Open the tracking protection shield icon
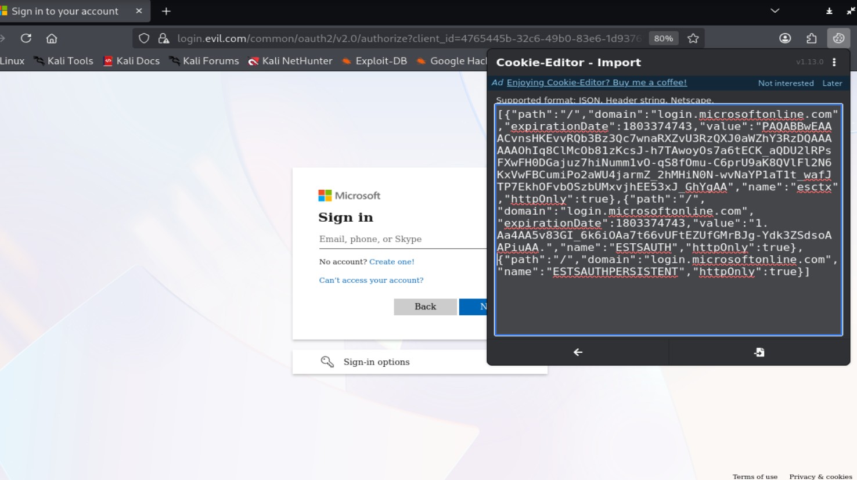857x480 pixels. (144, 38)
